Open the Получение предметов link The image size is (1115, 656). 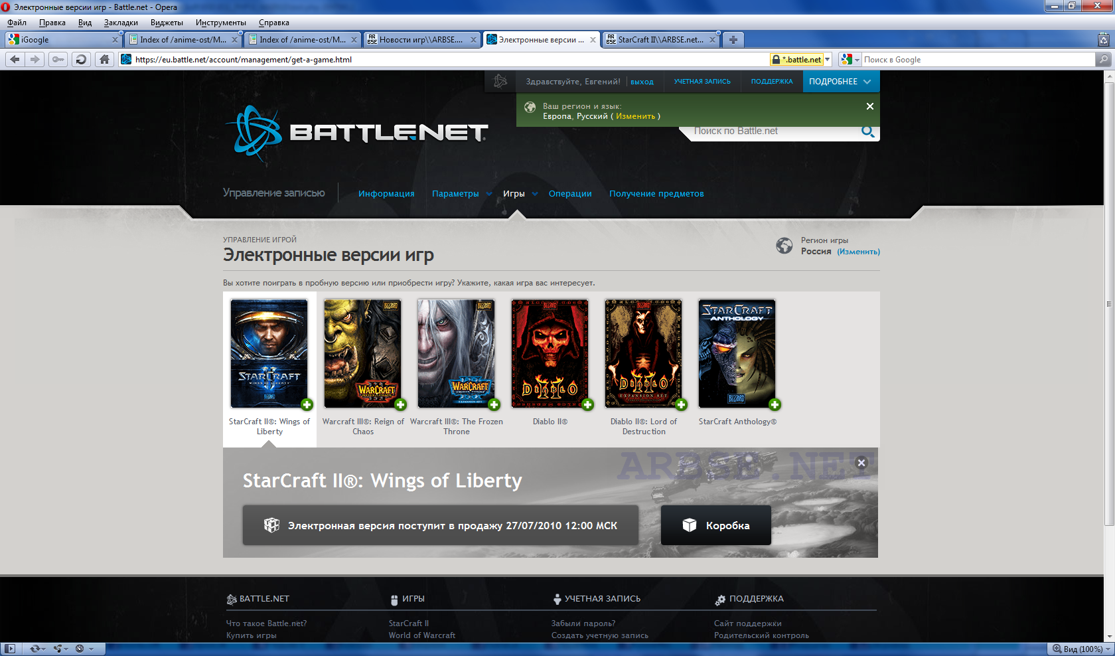point(656,194)
